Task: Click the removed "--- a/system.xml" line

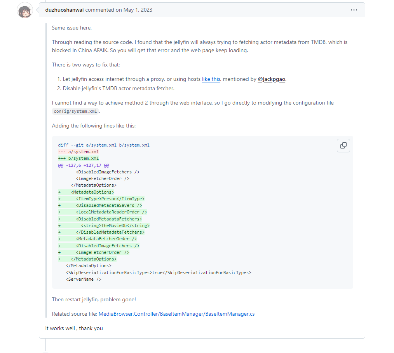Action: 78,152
